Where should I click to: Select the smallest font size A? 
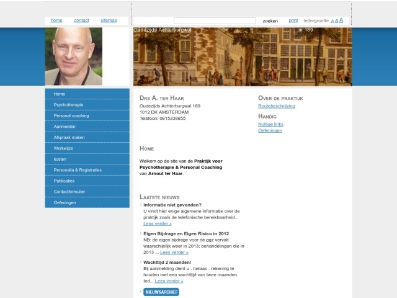pos(332,21)
